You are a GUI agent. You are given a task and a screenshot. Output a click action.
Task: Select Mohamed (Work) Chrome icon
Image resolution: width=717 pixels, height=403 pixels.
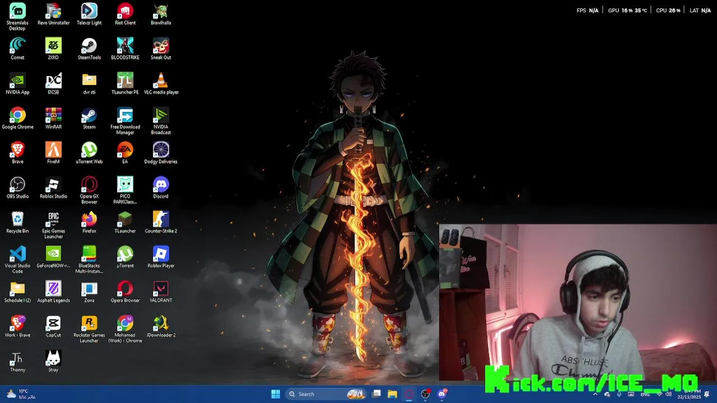click(x=125, y=329)
